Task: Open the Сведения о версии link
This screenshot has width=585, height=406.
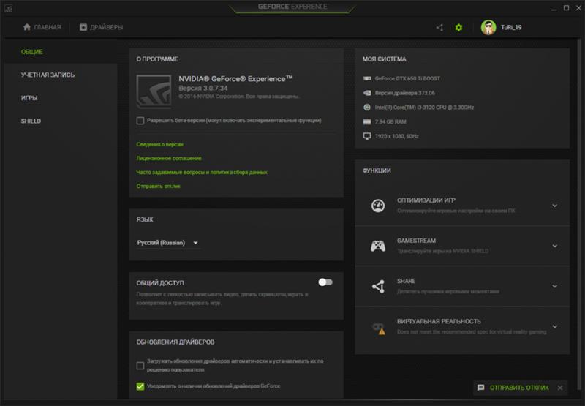Action: [159, 144]
